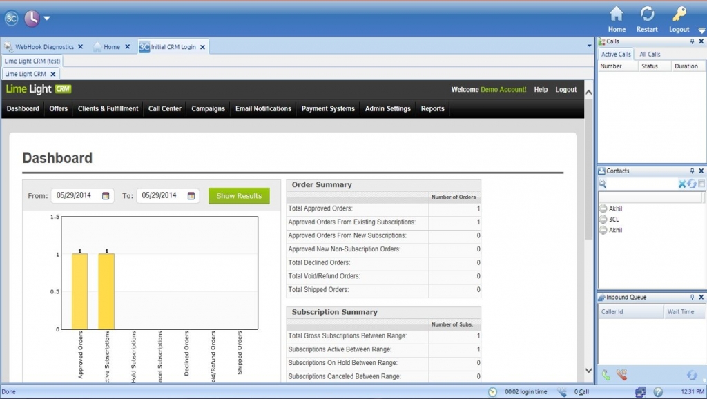The height and width of the screenshot is (399, 707).
Task: Clear the contact search with the X icon
Action: [682, 184]
